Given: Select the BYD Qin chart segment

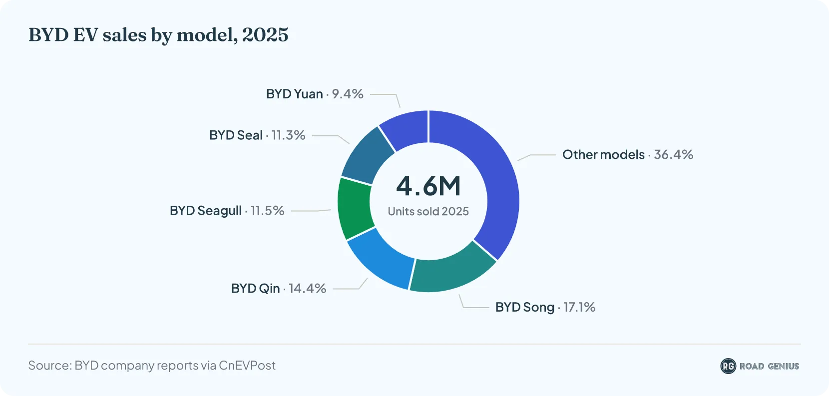Looking at the screenshot, I should [382, 260].
